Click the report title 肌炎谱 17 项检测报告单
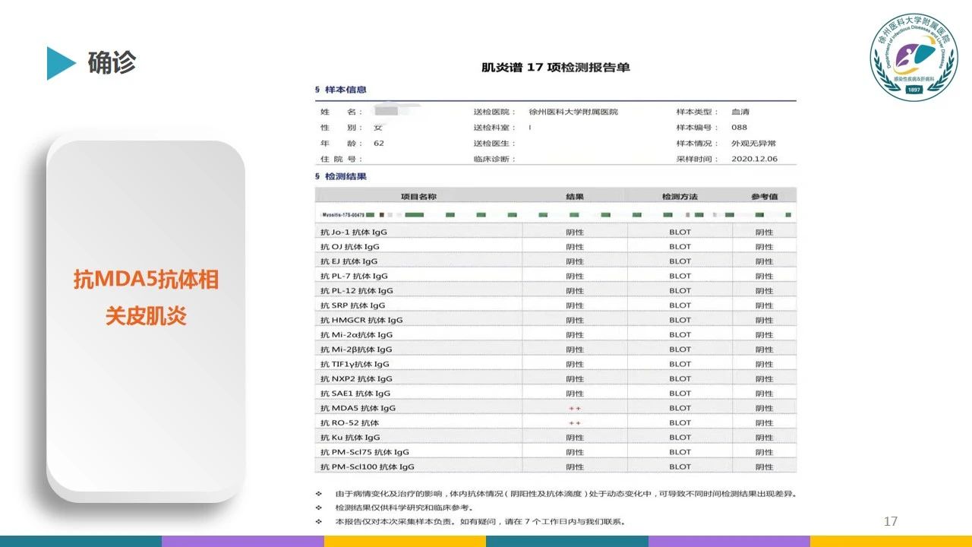 point(555,67)
